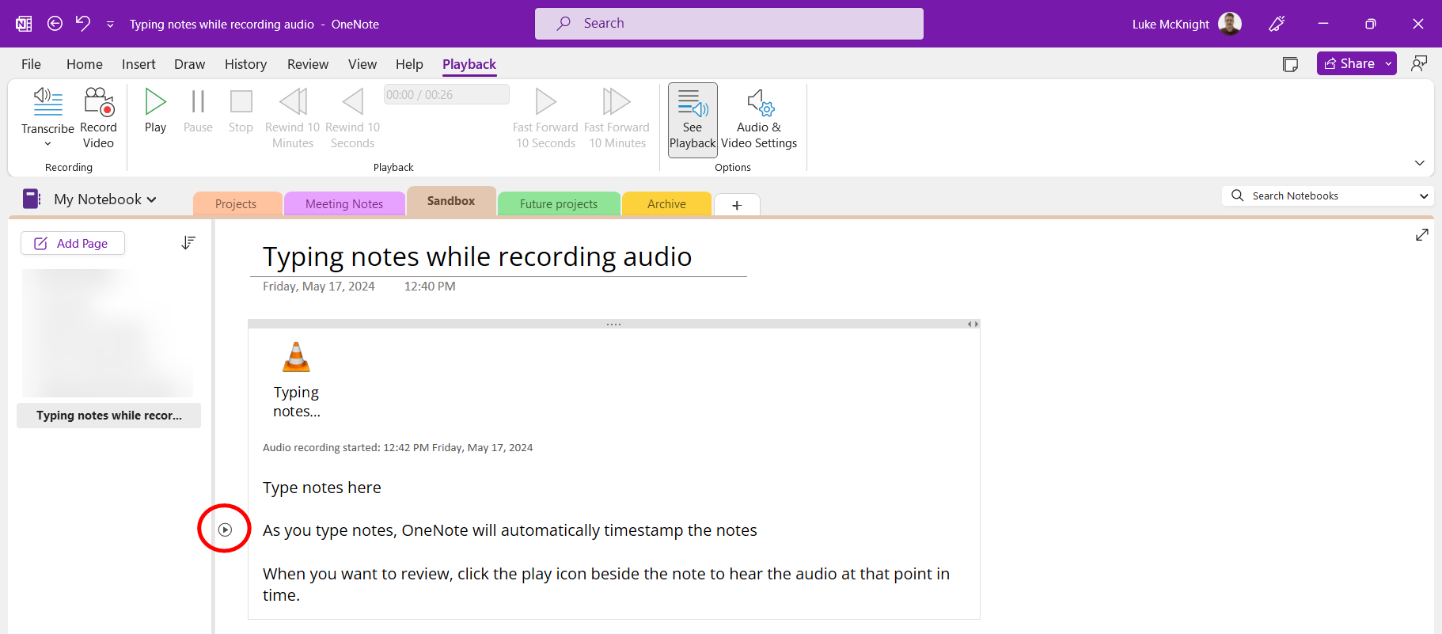Image resolution: width=1442 pixels, height=634 pixels.
Task: Open the sort pages icon
Action: [188, 242]
